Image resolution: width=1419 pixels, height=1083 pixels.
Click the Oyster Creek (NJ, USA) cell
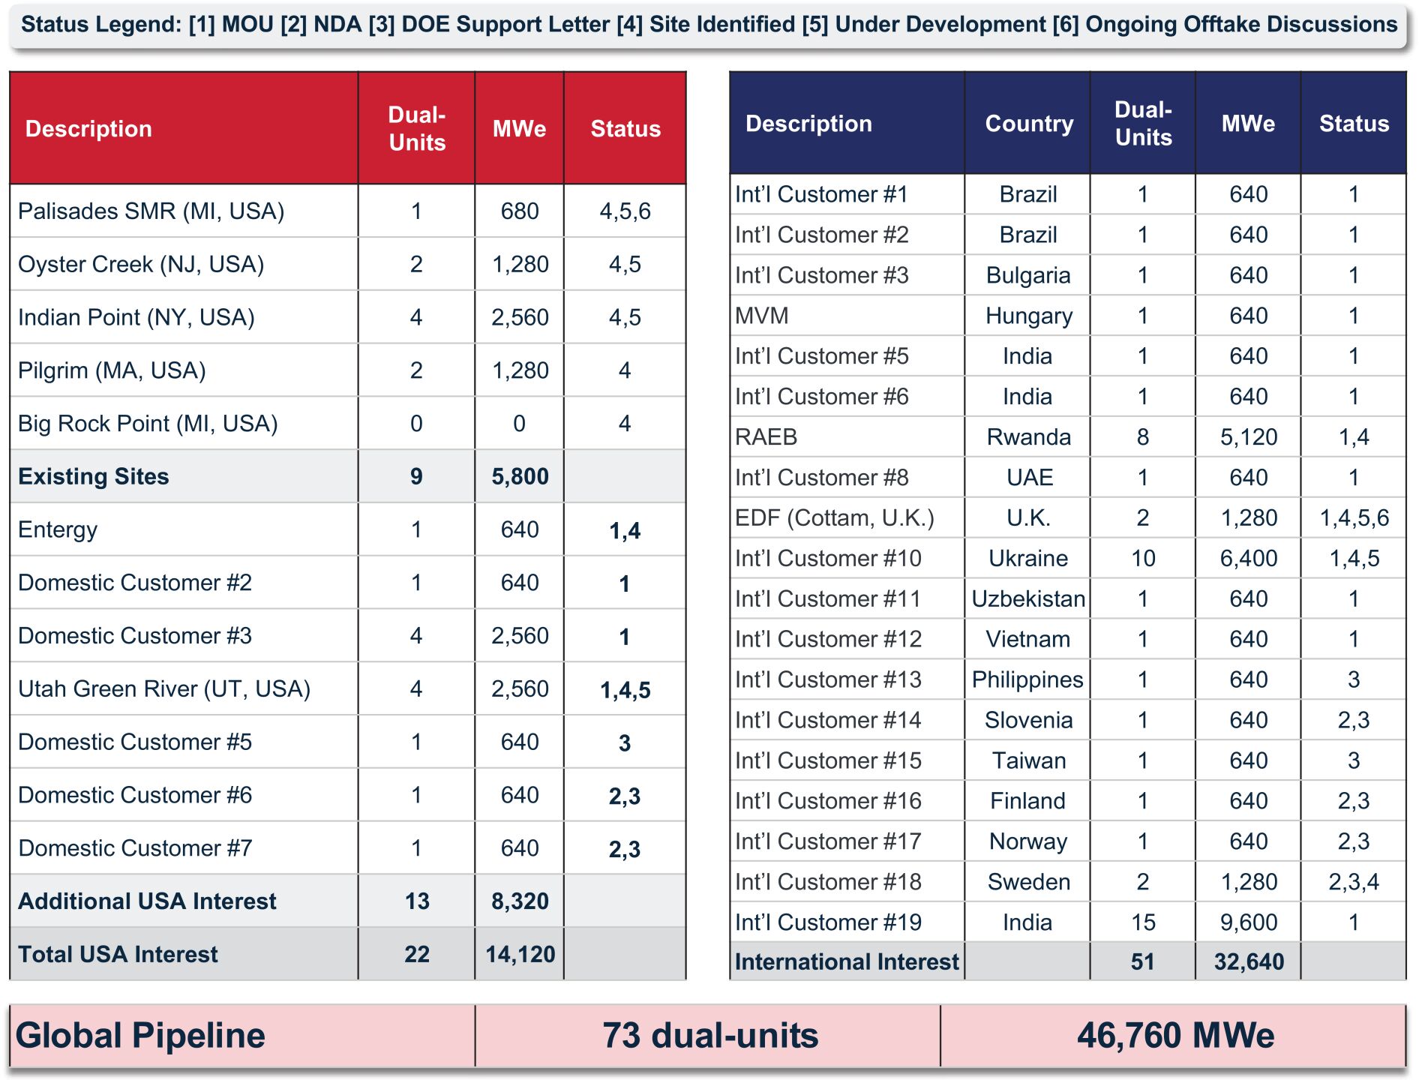coord(184,264)
